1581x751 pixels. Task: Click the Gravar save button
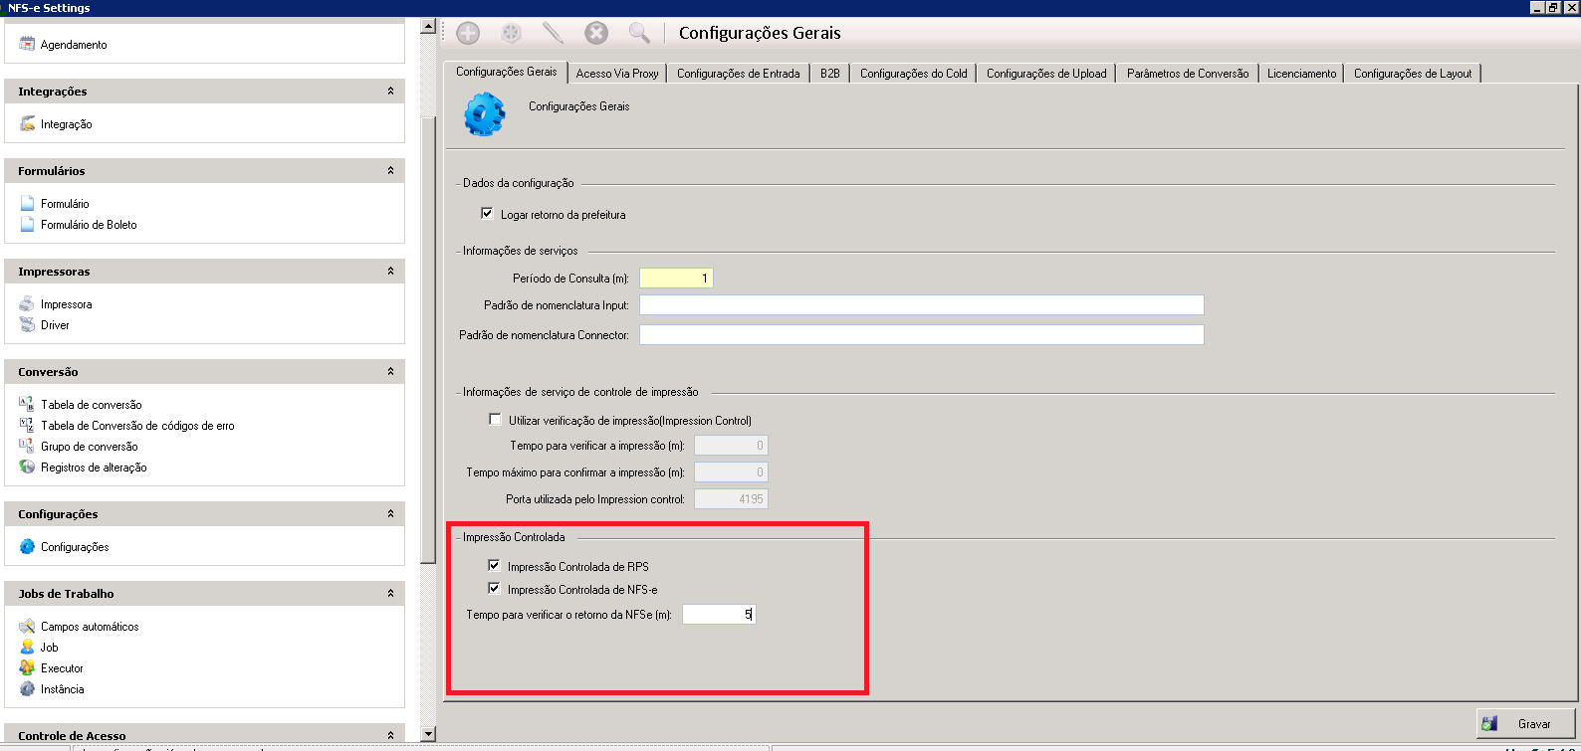(x=1526, y=723)
